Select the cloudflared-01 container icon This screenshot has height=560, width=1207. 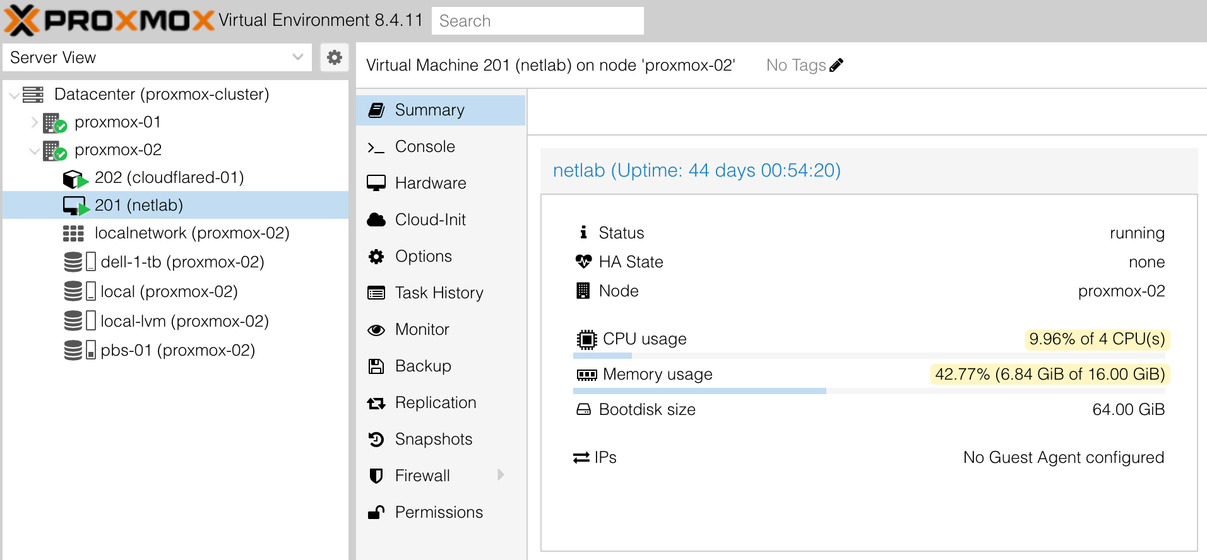(74, 178)
